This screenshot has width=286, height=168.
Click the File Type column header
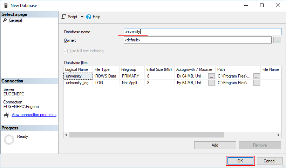tap(106, 69)
